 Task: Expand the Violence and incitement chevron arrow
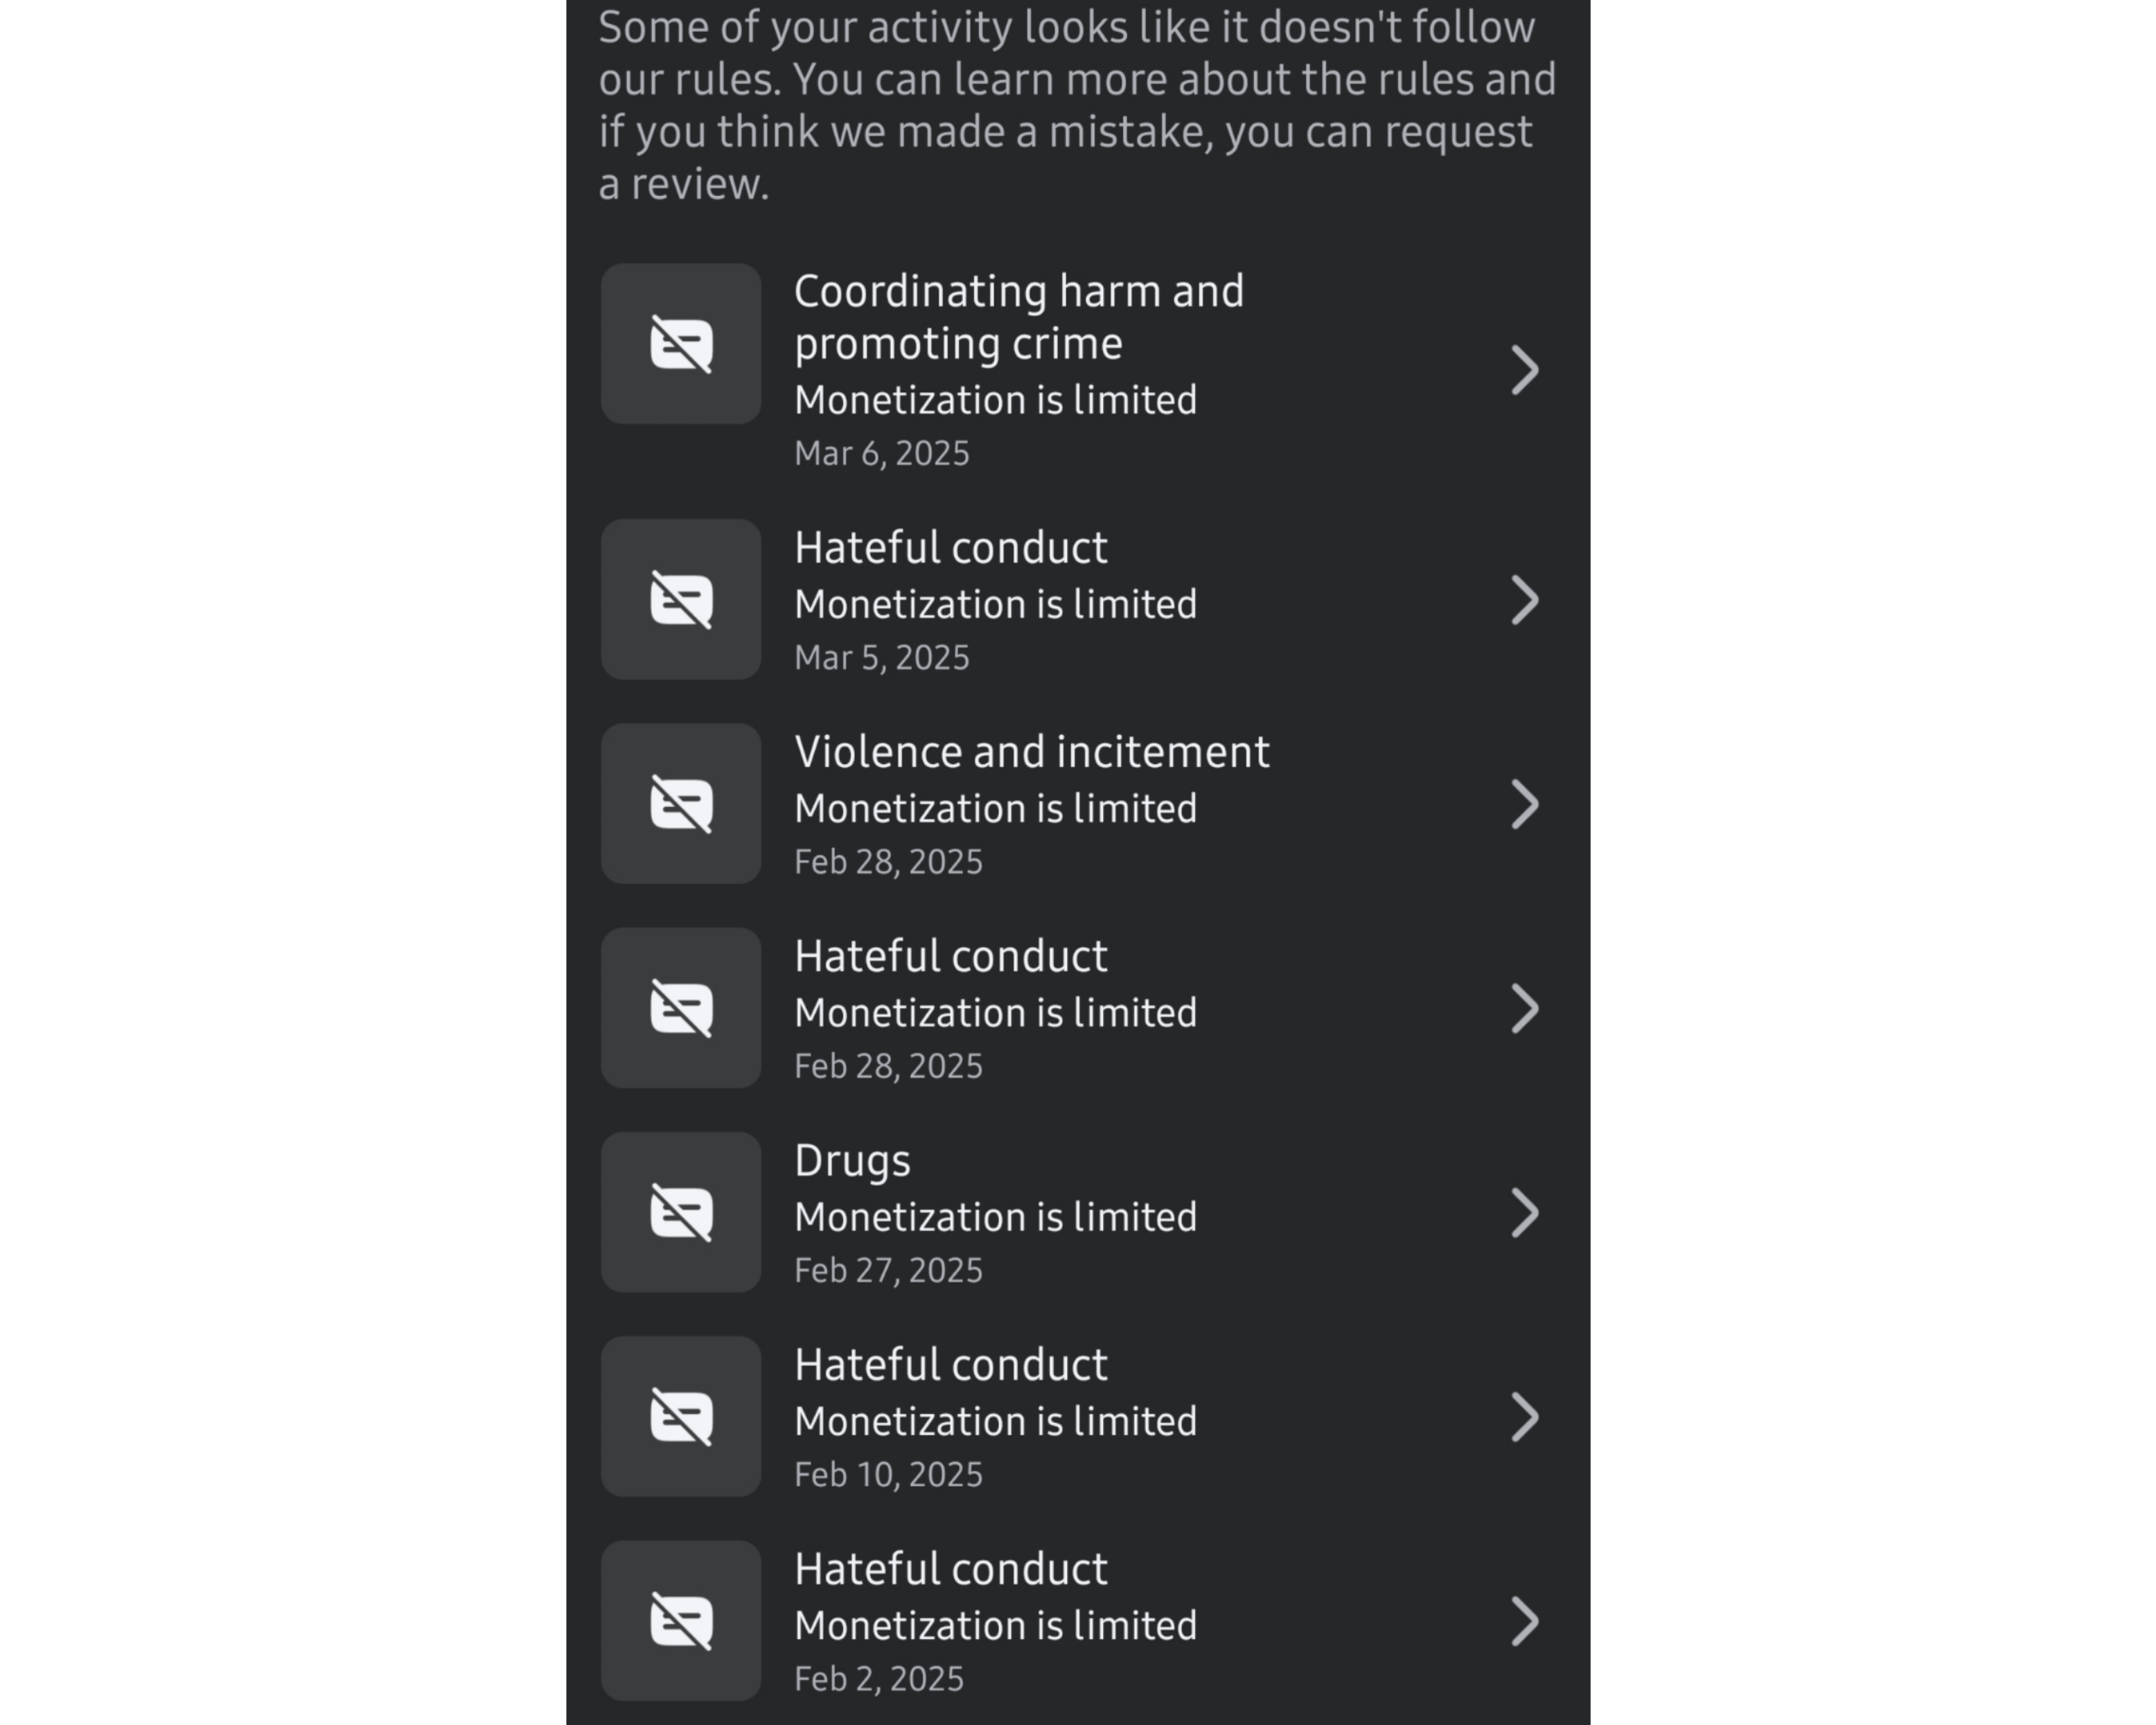click(x=1524, y=805)
